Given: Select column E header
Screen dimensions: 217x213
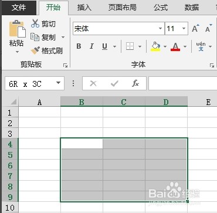Looking at the screenshot, I should click(202, 102).
